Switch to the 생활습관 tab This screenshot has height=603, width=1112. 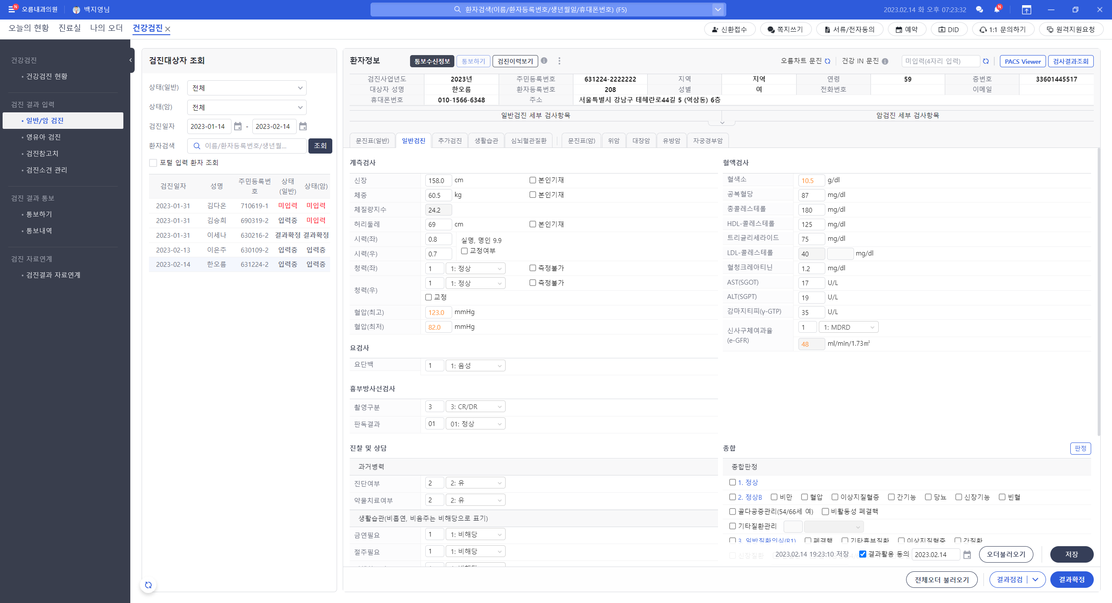point(486,141)
